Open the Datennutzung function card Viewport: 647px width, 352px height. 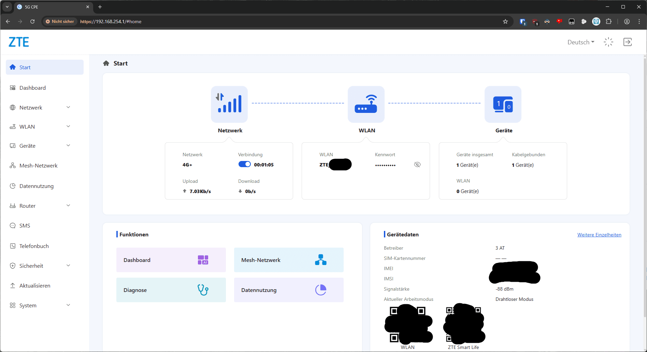pos(289,290)
